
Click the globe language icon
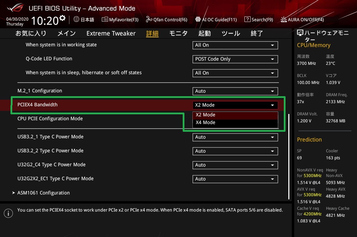[x=76, y=20]
